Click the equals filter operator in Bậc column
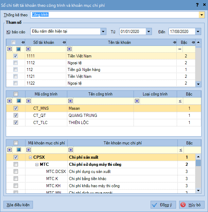Screen dimensions: 208x212 coord(180,49)
